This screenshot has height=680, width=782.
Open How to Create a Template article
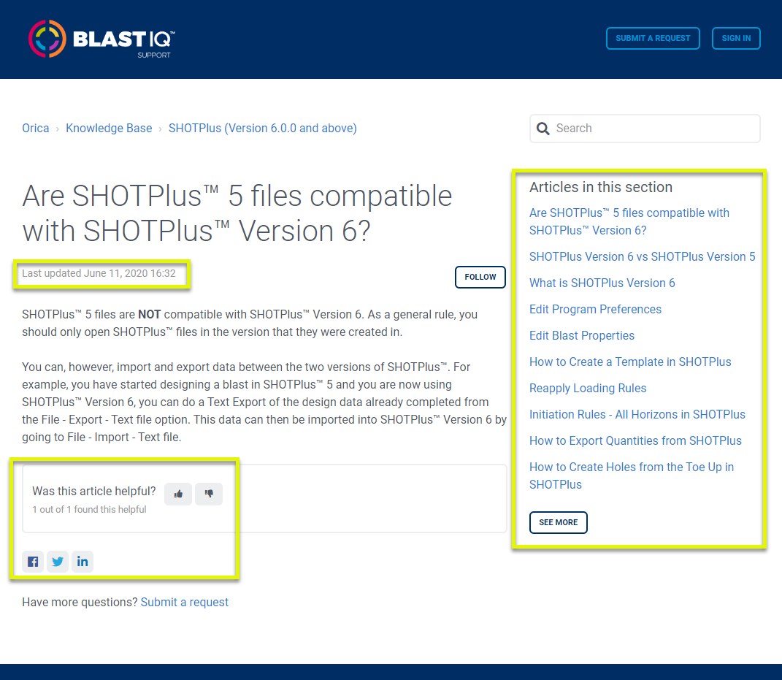pyautogui.click(x=630, y=362)
